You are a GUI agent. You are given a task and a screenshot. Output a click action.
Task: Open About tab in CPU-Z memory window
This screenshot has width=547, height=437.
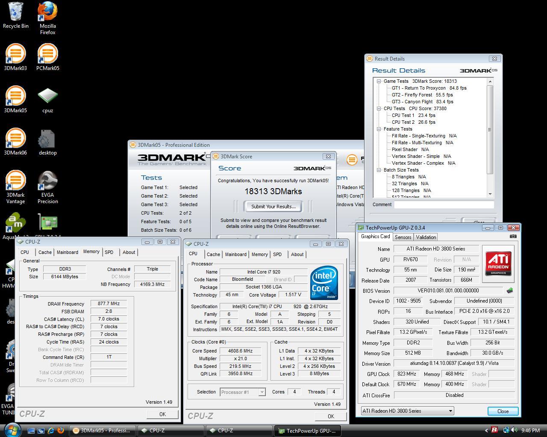129,252
